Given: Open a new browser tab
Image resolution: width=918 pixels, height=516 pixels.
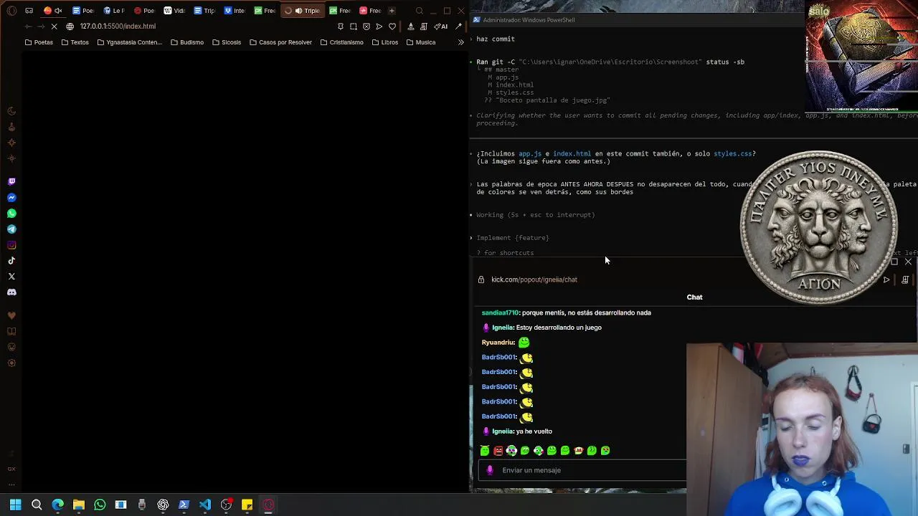Looking at the screenshot, I should coord(391,11).
